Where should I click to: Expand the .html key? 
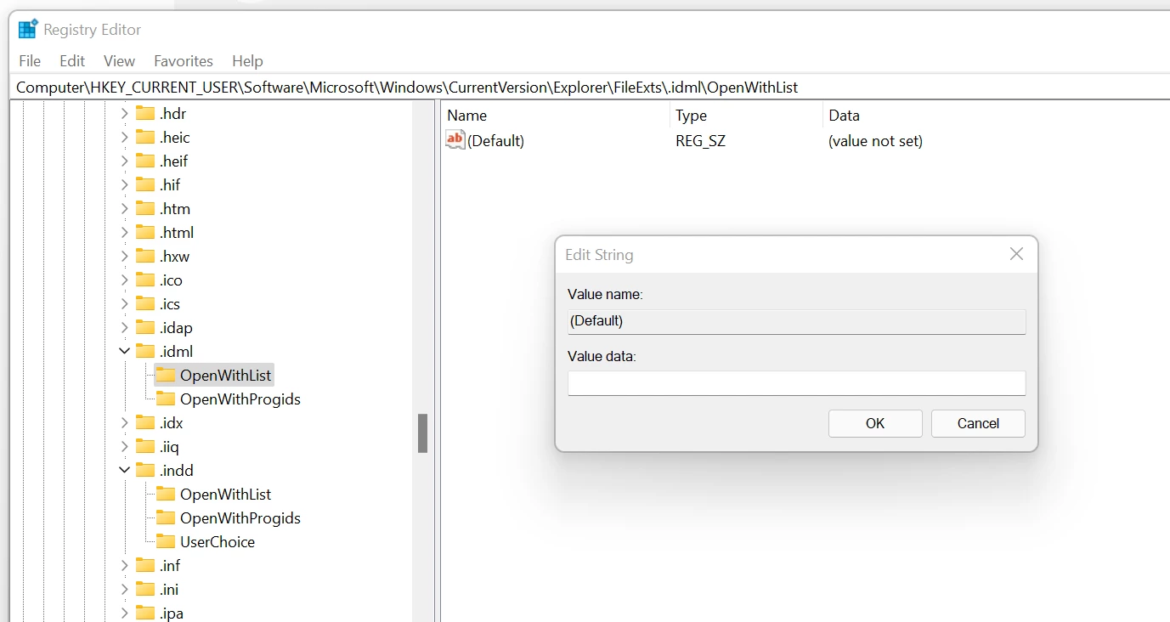click(125, 233)
